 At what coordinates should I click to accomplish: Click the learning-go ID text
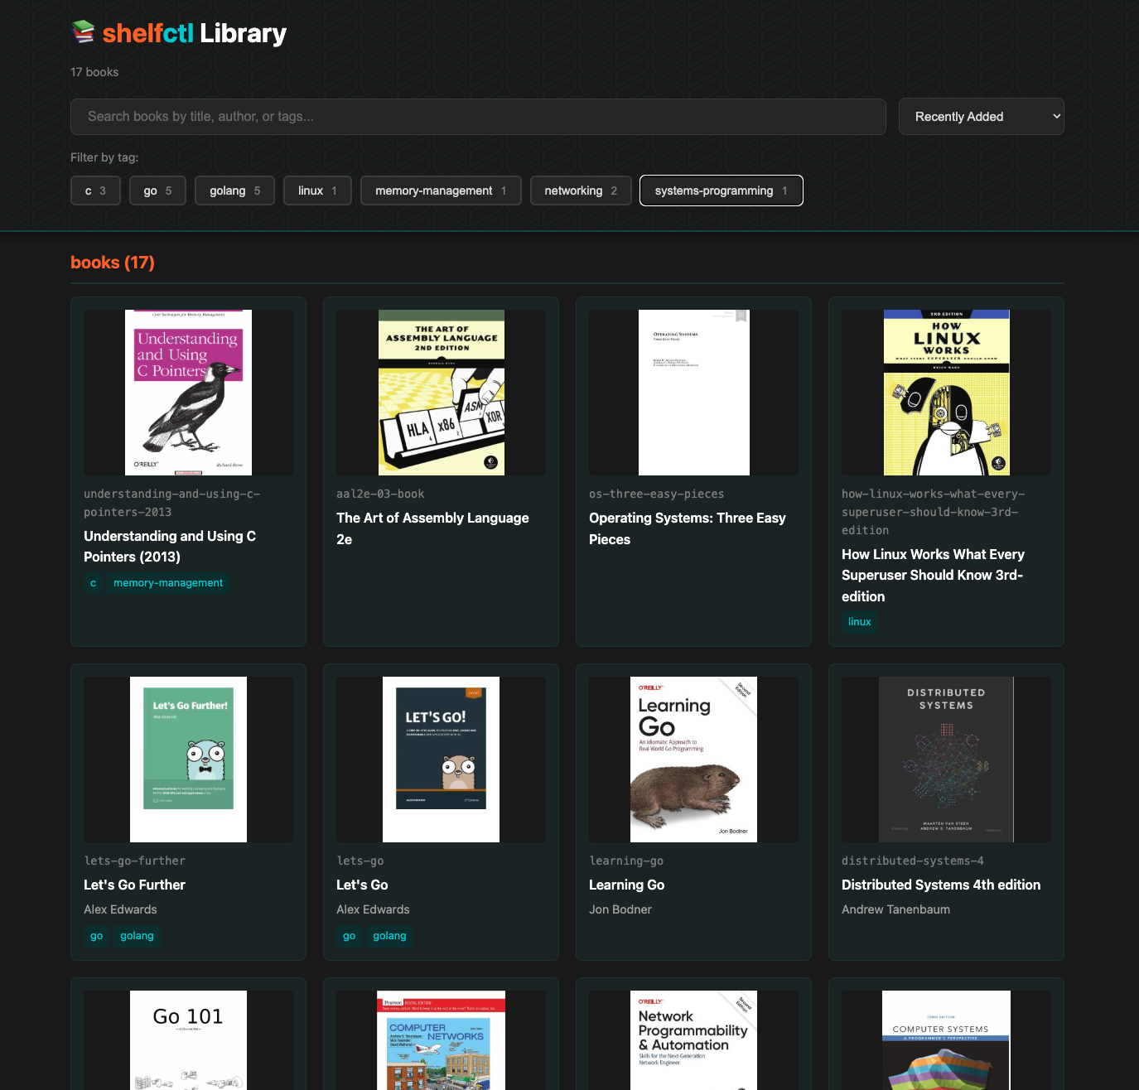[626, 861]
